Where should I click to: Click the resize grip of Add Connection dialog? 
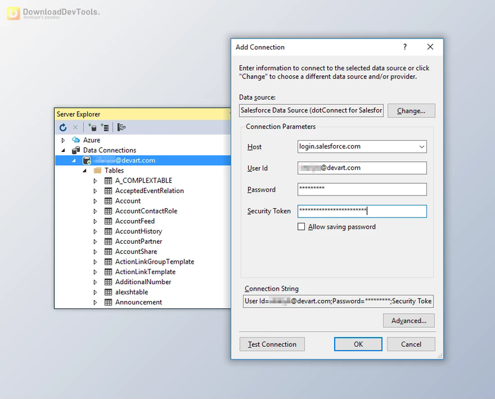(440, 356)
